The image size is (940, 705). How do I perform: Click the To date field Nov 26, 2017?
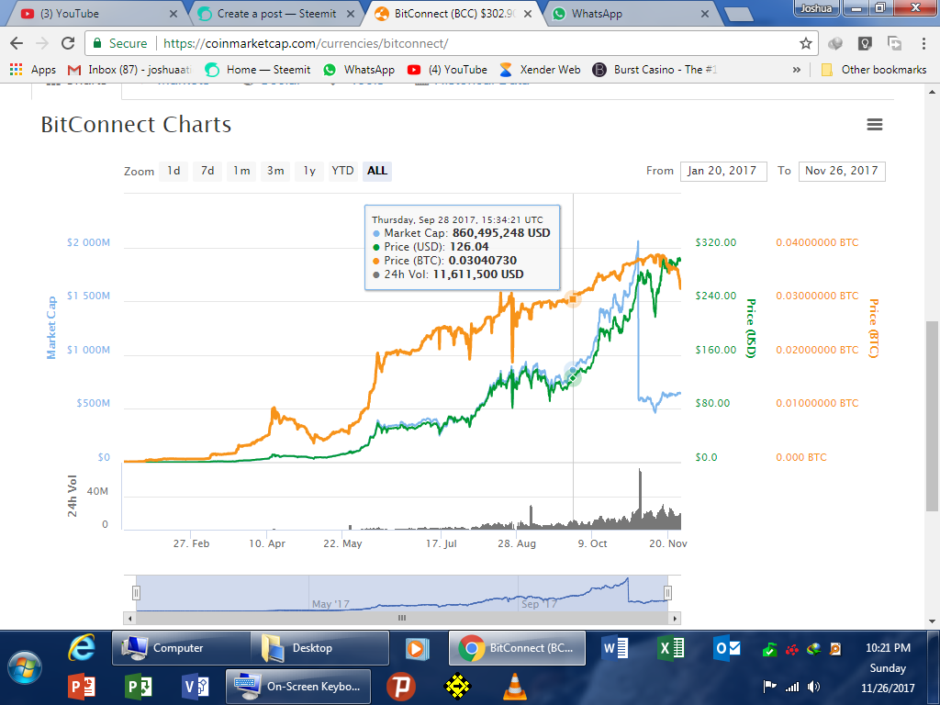842,171
